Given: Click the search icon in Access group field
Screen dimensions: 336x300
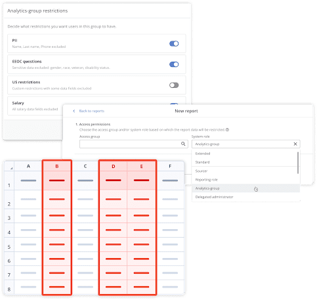Looking at the screenshot, I should point(183,144).
